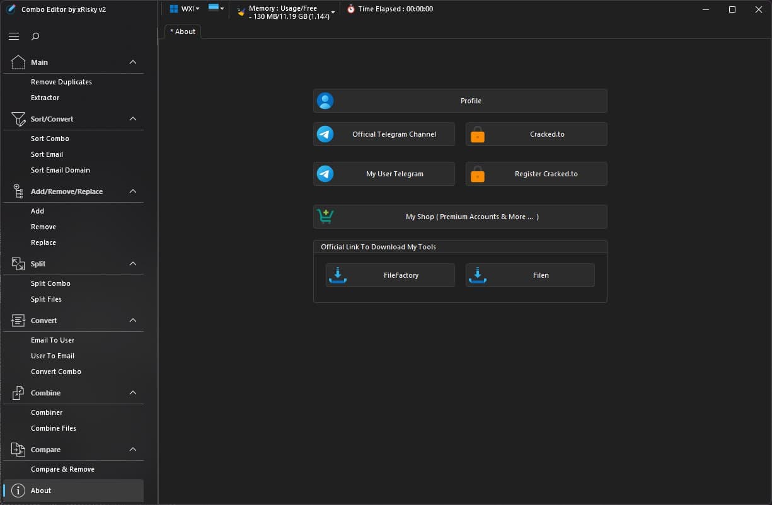Click the search icon in the sidebar
772x505 pixels.
(35, 37)
